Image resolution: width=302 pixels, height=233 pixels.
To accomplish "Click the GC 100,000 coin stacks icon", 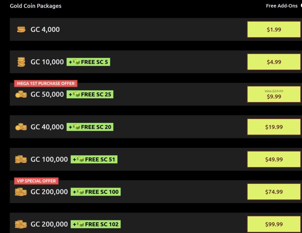I will coord(21,159).
